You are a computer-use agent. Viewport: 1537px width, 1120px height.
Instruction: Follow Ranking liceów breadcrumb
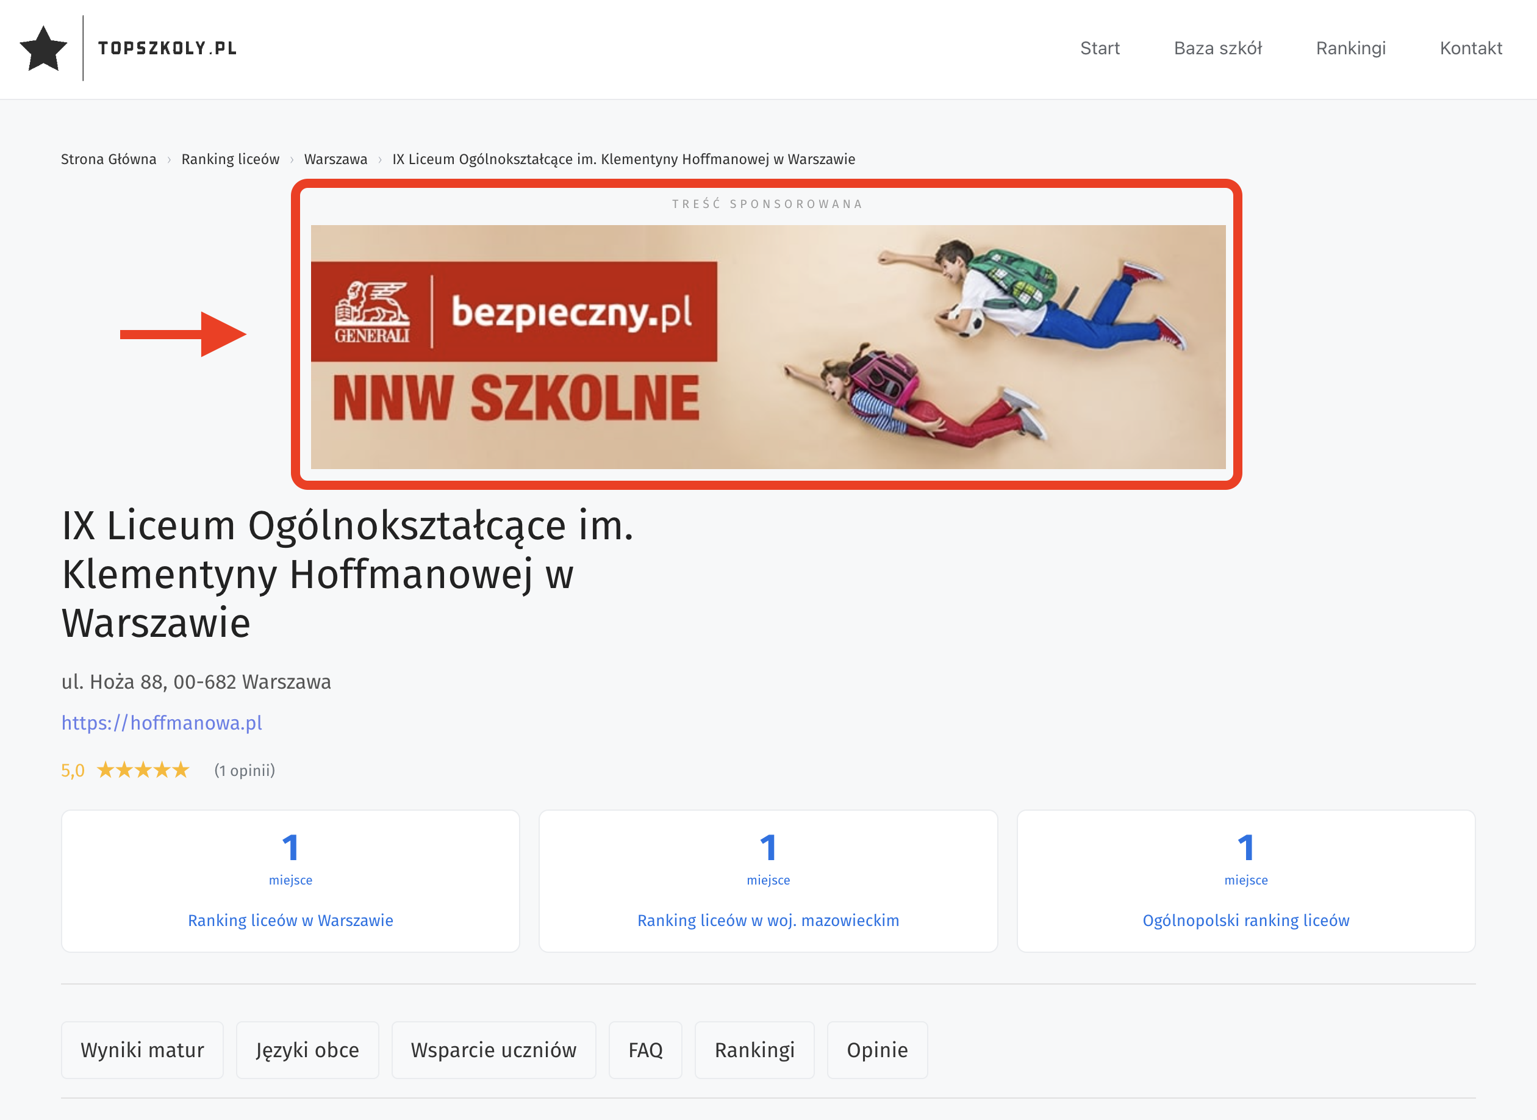[x=230, y=159]
